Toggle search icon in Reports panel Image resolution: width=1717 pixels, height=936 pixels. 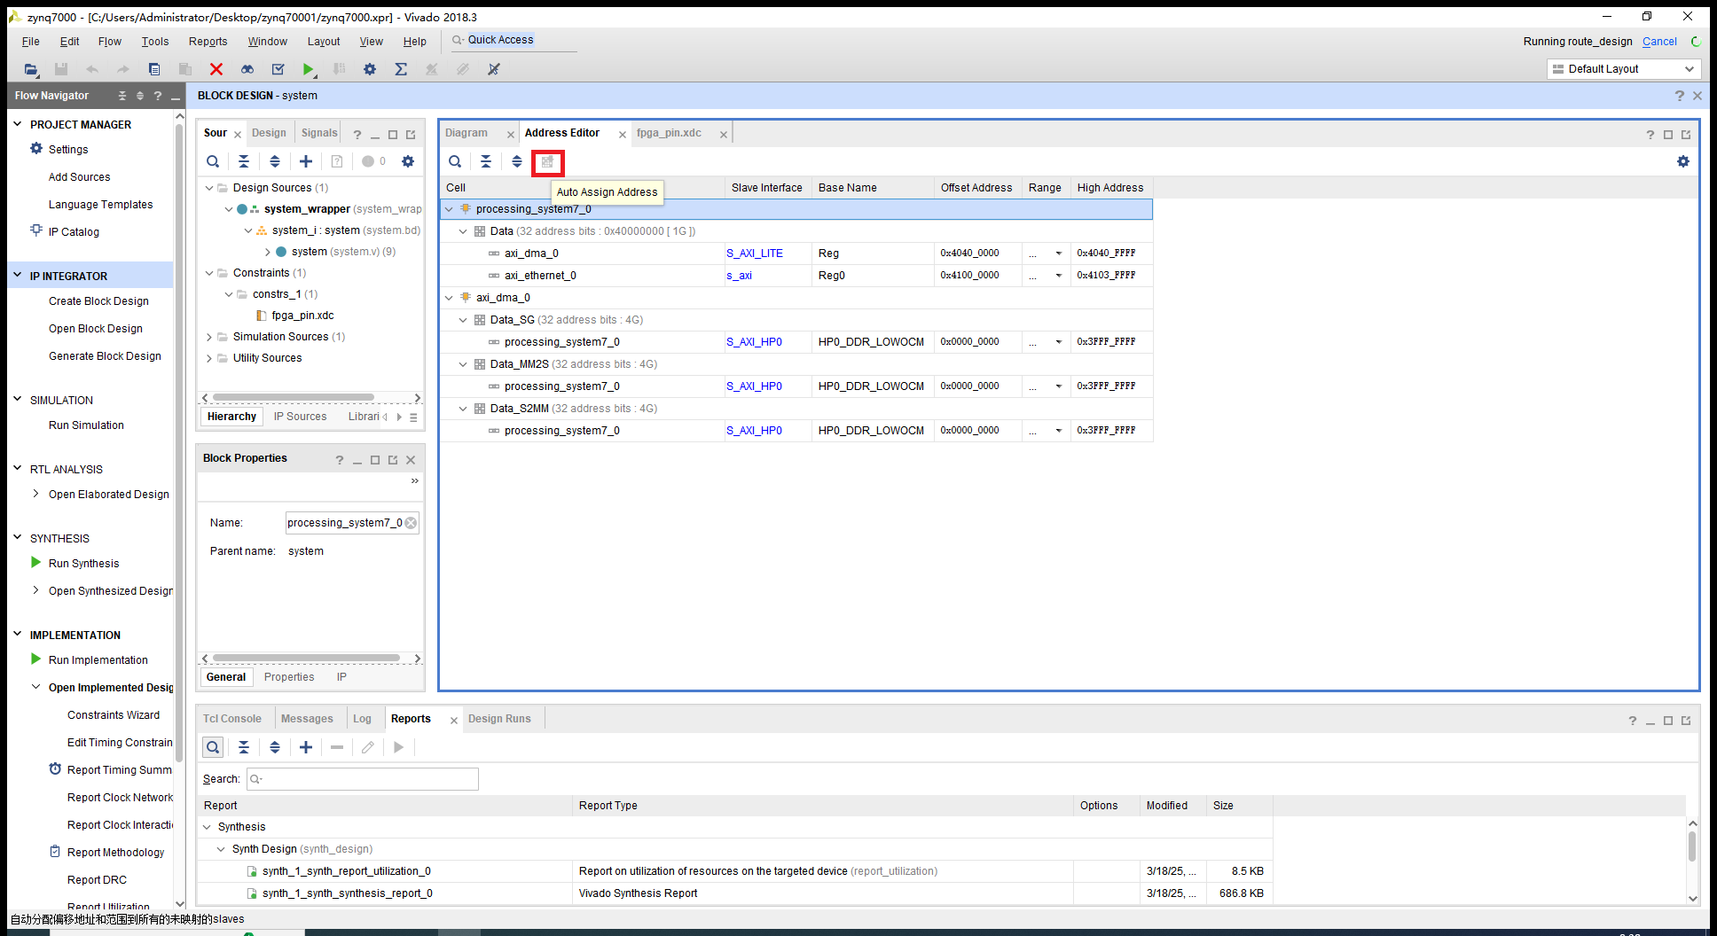point(213,747)
